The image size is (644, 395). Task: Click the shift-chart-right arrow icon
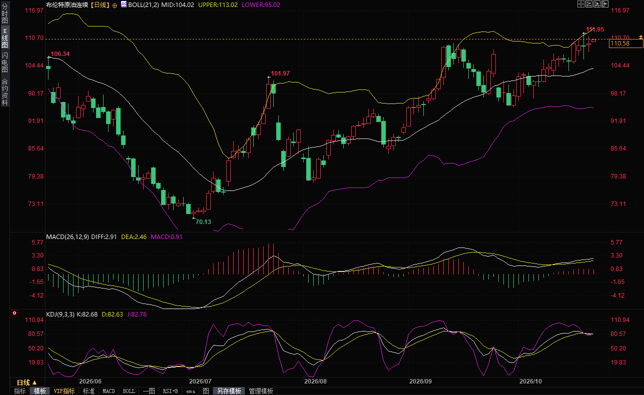(605, 4)
